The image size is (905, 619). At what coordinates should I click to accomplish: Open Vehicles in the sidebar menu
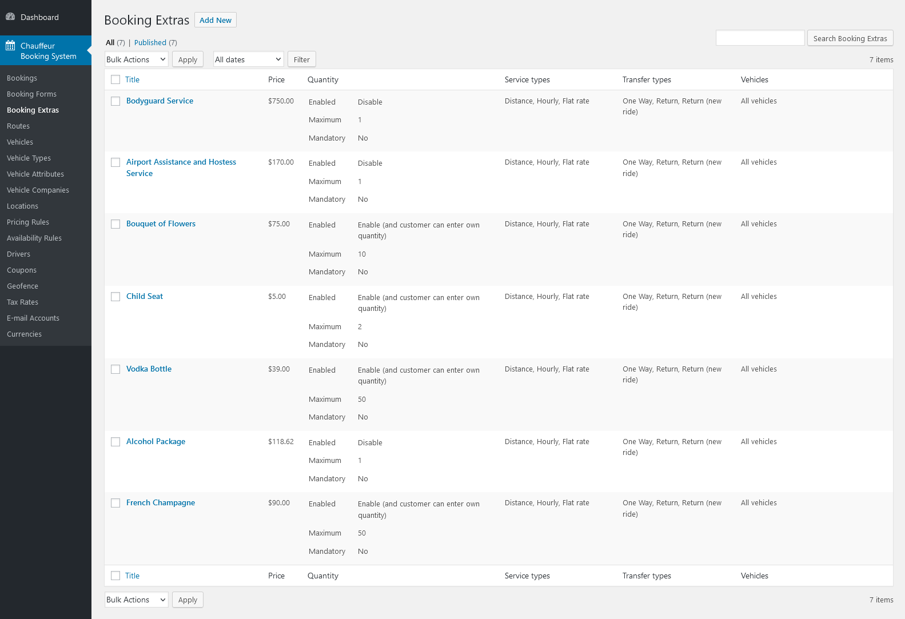pyautogui.click(x=20, y=142)
